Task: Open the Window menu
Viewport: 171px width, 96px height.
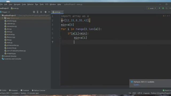Action: point(53,5)
